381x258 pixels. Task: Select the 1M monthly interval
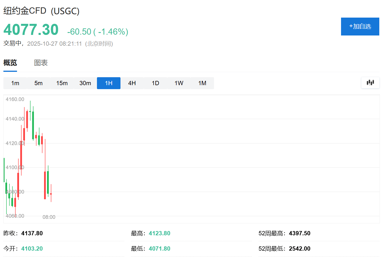pyautogui.click(x=202, y=83)
